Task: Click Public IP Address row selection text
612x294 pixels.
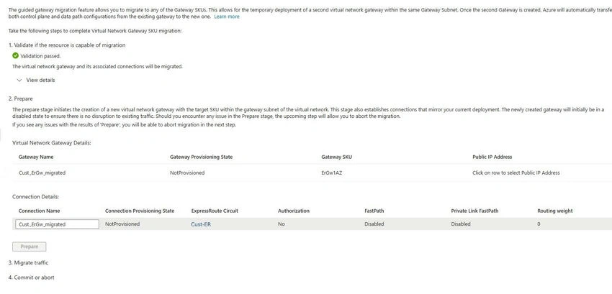Action: point(516,173)
